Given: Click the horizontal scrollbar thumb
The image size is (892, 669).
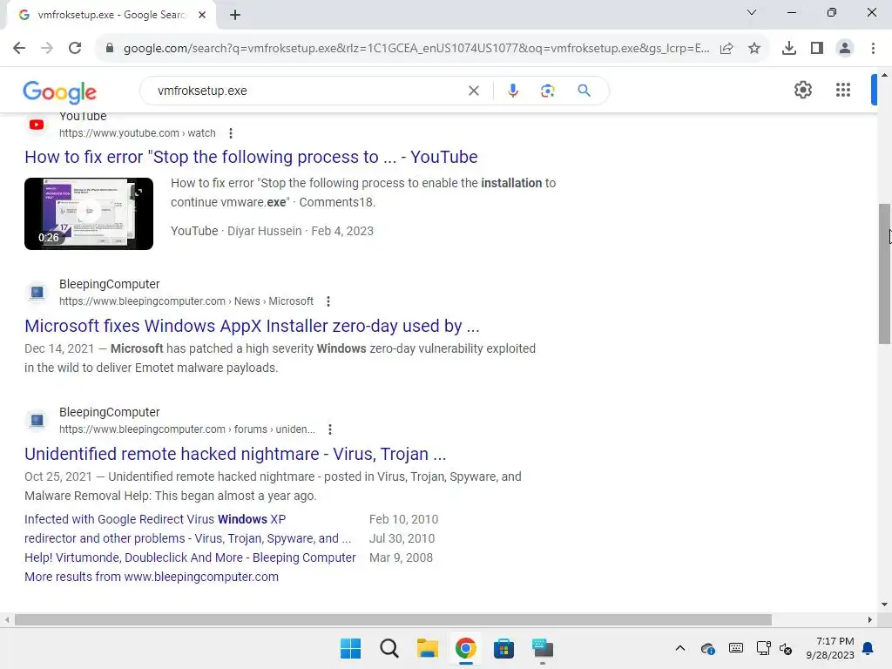Looking at the screenshot, I should point(393,619).
